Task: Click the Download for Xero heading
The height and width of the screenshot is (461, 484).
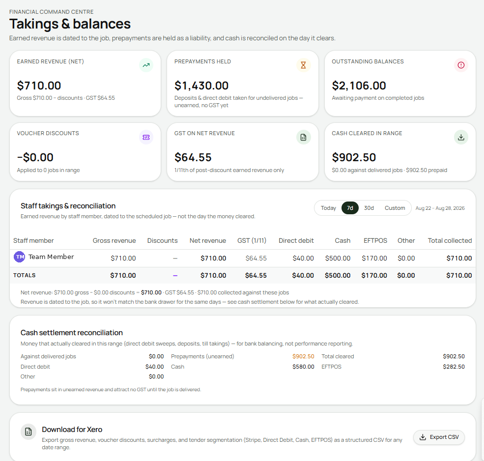Action: point(72,430)
